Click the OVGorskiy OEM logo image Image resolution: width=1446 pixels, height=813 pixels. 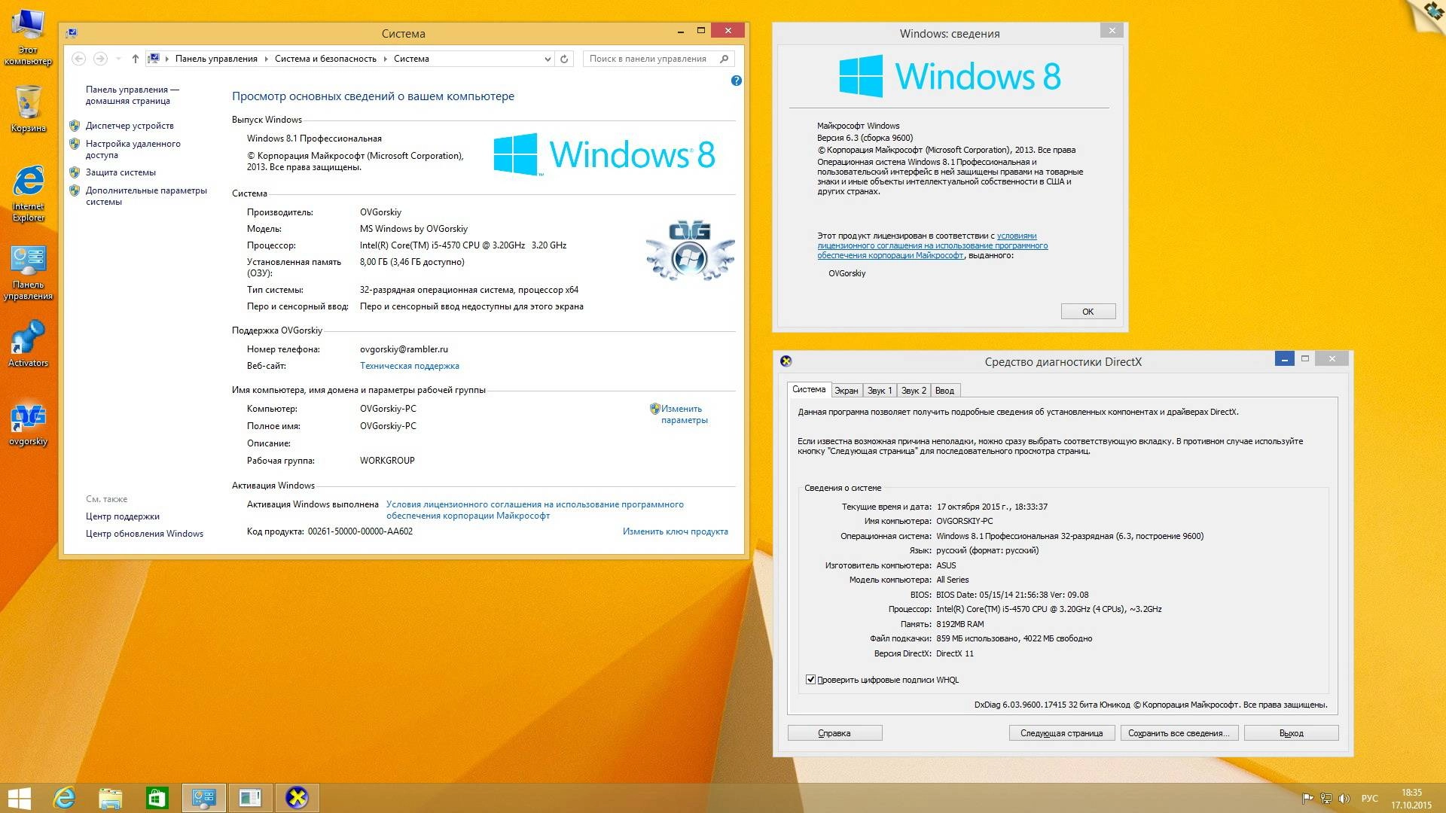[689, 251]
